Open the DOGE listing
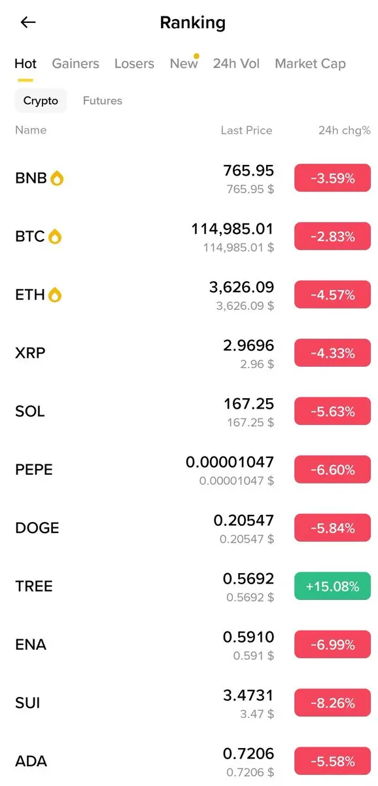Image resolution: width=378 pixels, height=786 pixels. 189,528
